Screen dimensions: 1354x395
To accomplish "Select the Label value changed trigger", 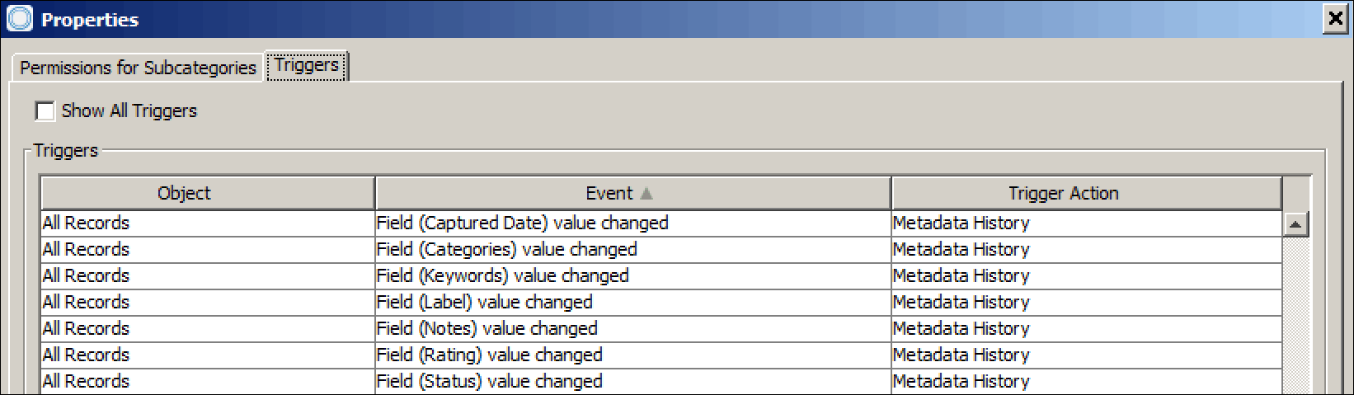I will coord(484,302).
